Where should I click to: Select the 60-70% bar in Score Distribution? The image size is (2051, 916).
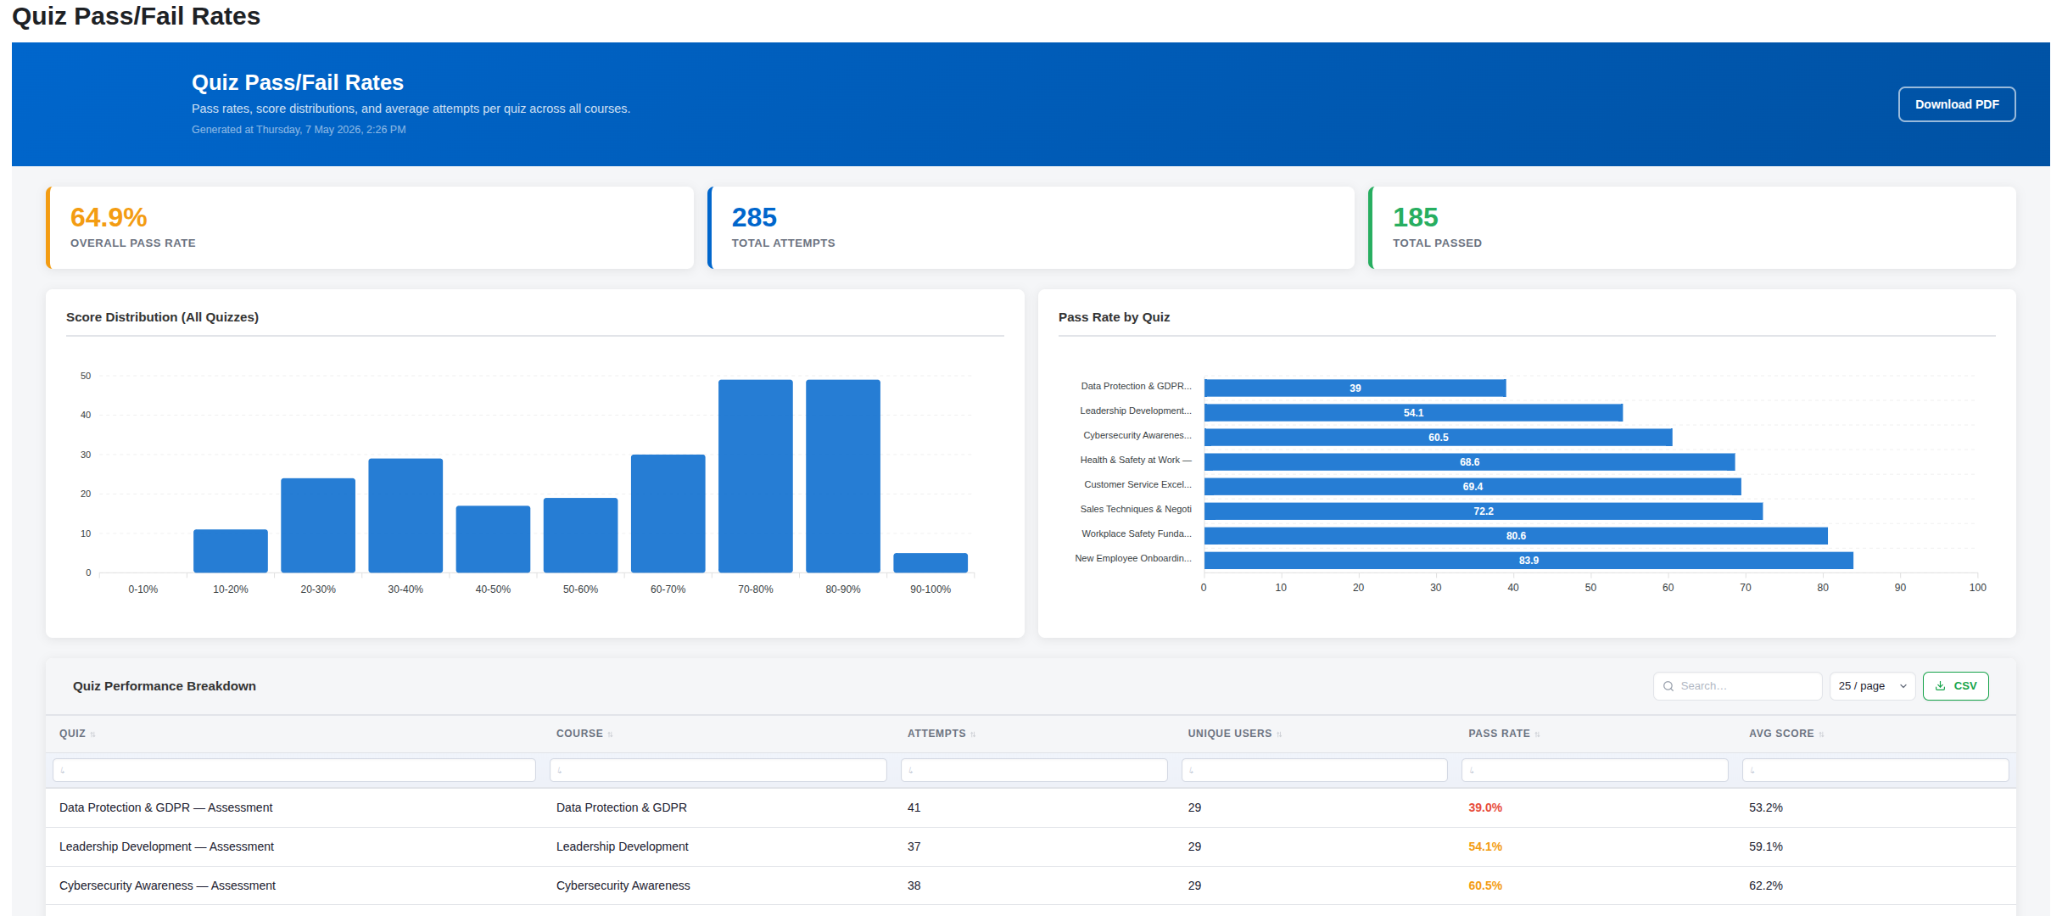click(668, 514)
